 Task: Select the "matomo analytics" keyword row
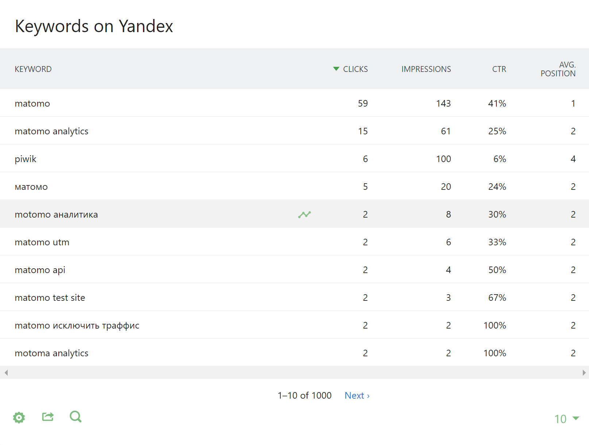tap(51, 131)
